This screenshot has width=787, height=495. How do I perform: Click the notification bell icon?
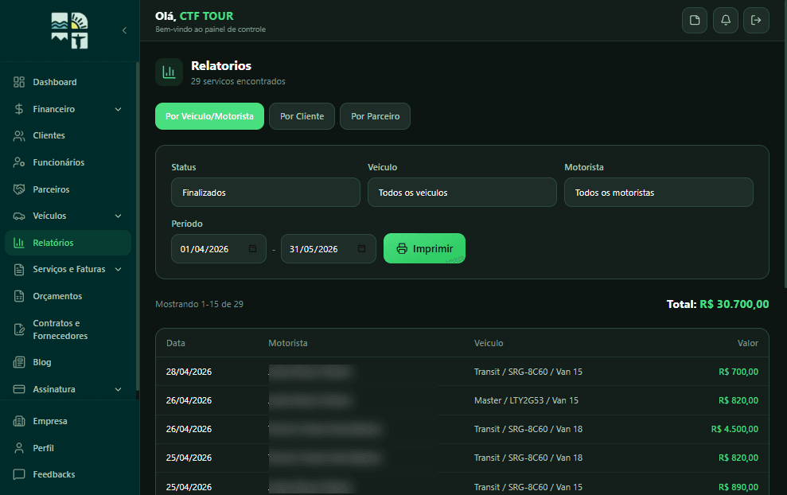coord(725,20)
